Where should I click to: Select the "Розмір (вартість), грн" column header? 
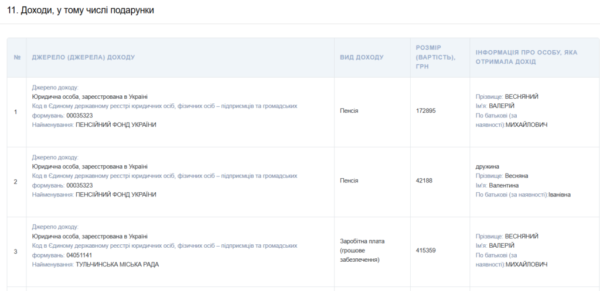[436, 57]
